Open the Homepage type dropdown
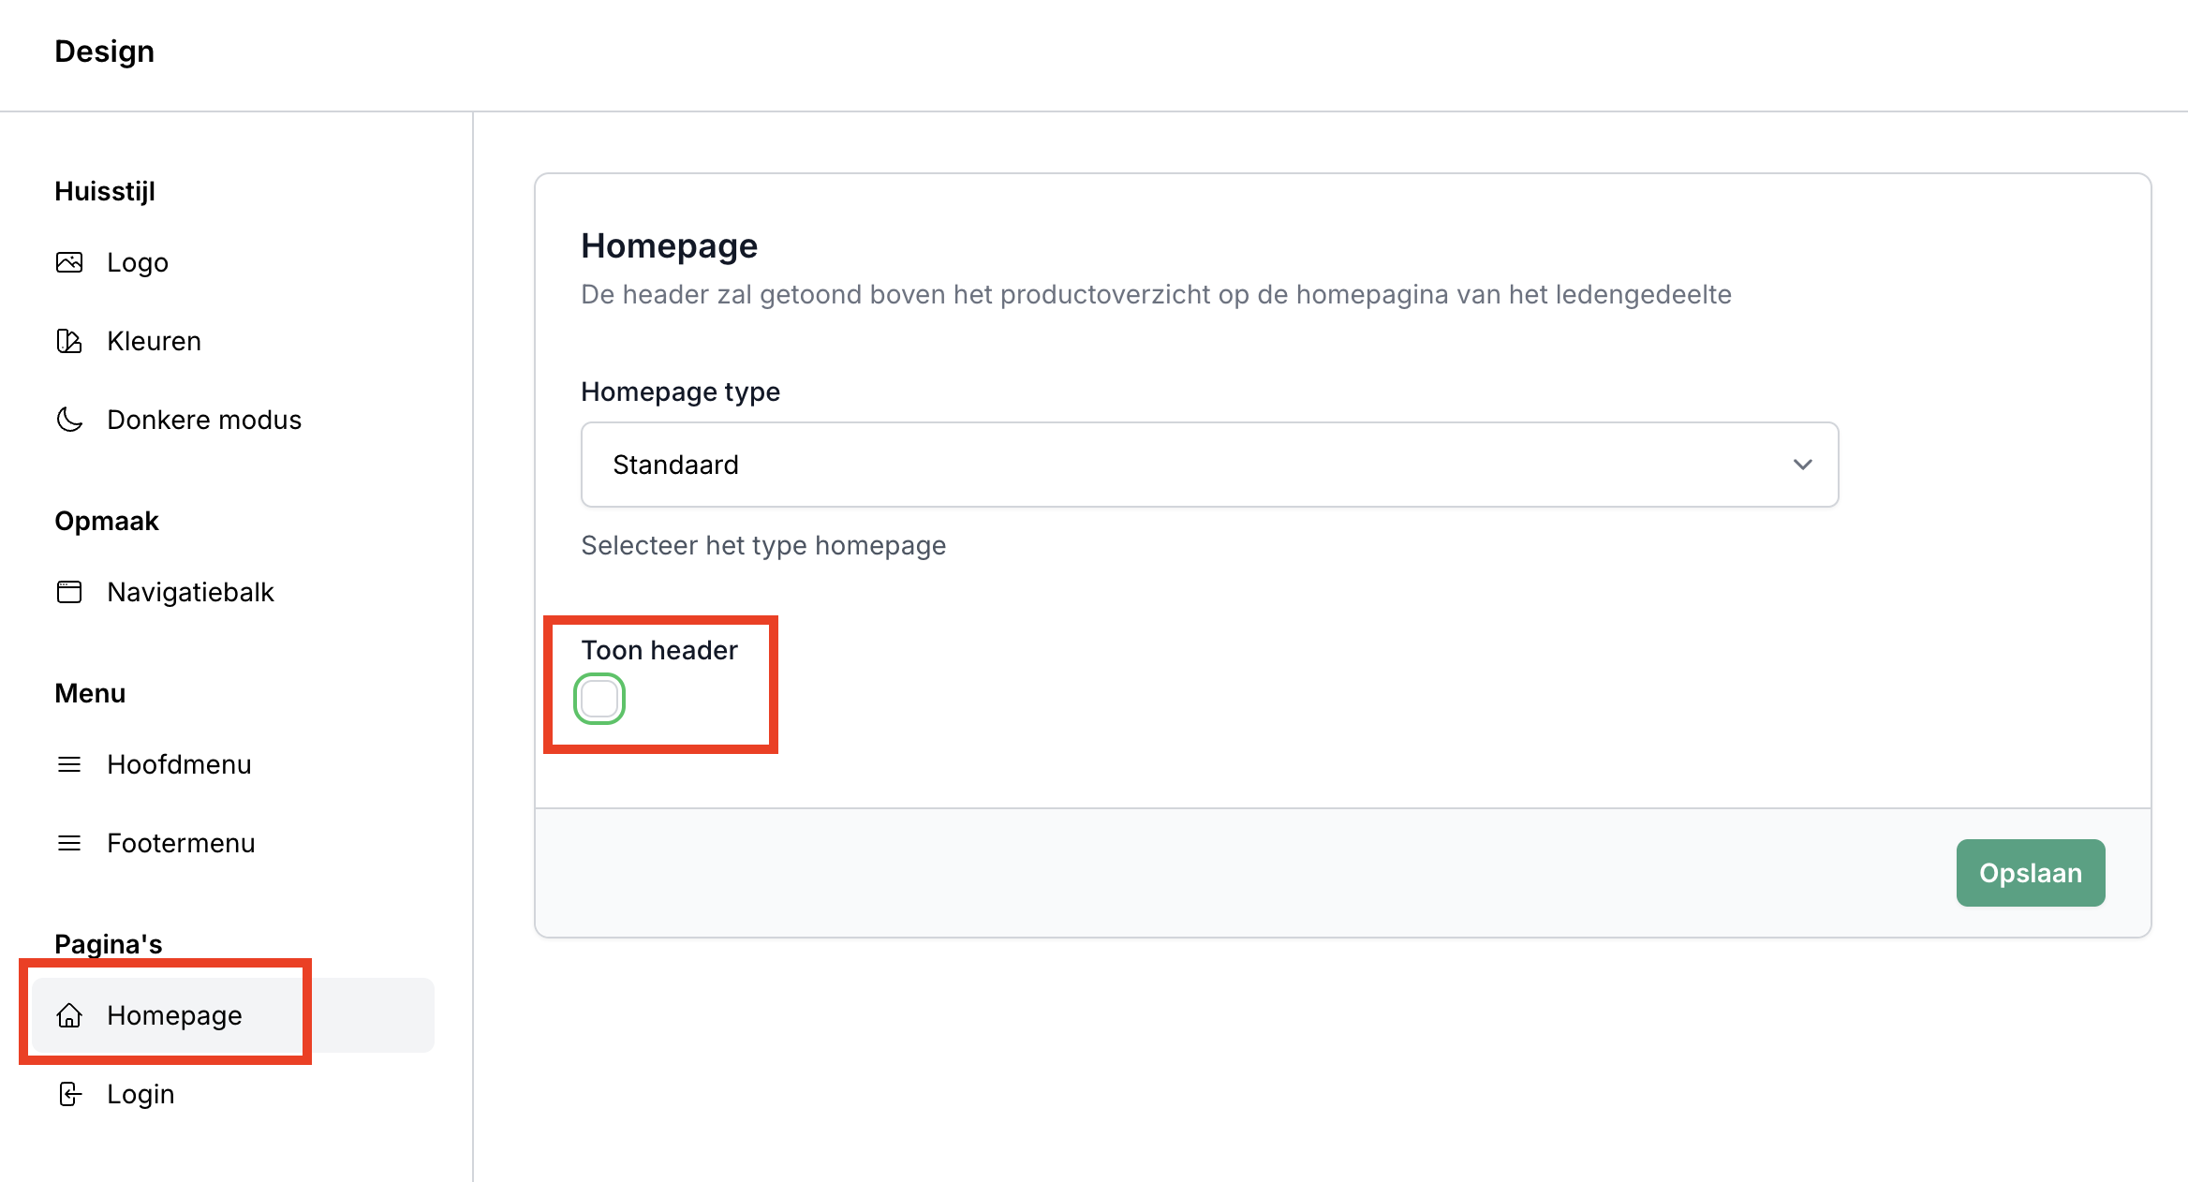Screen dimensions: 2188x1182 coord(1208,465)
